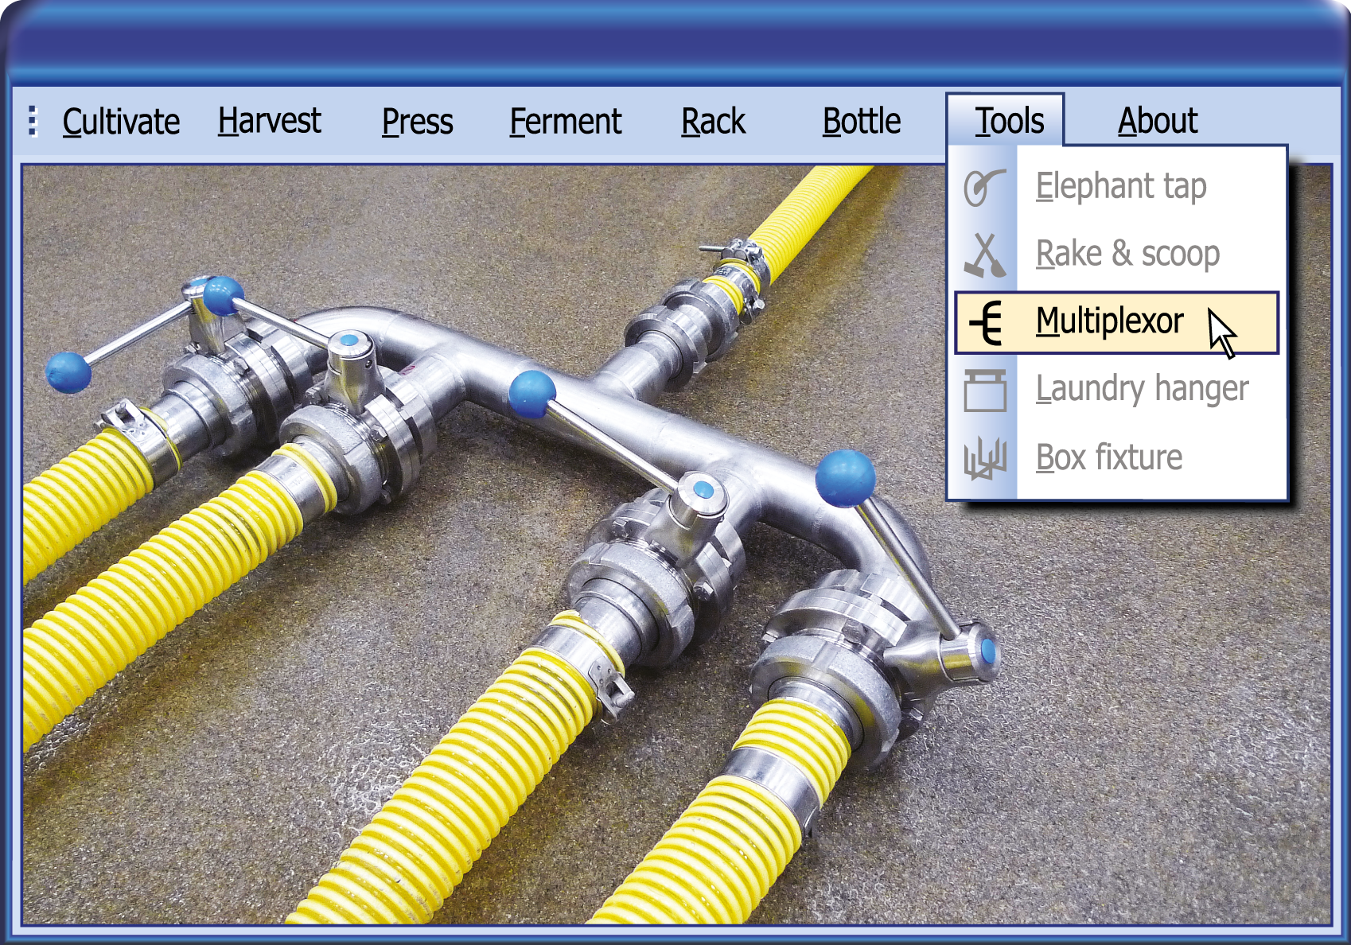Viewport: 1351px width, 945px height.
Task: Open the Rack menu
Action: pos(713,122)
